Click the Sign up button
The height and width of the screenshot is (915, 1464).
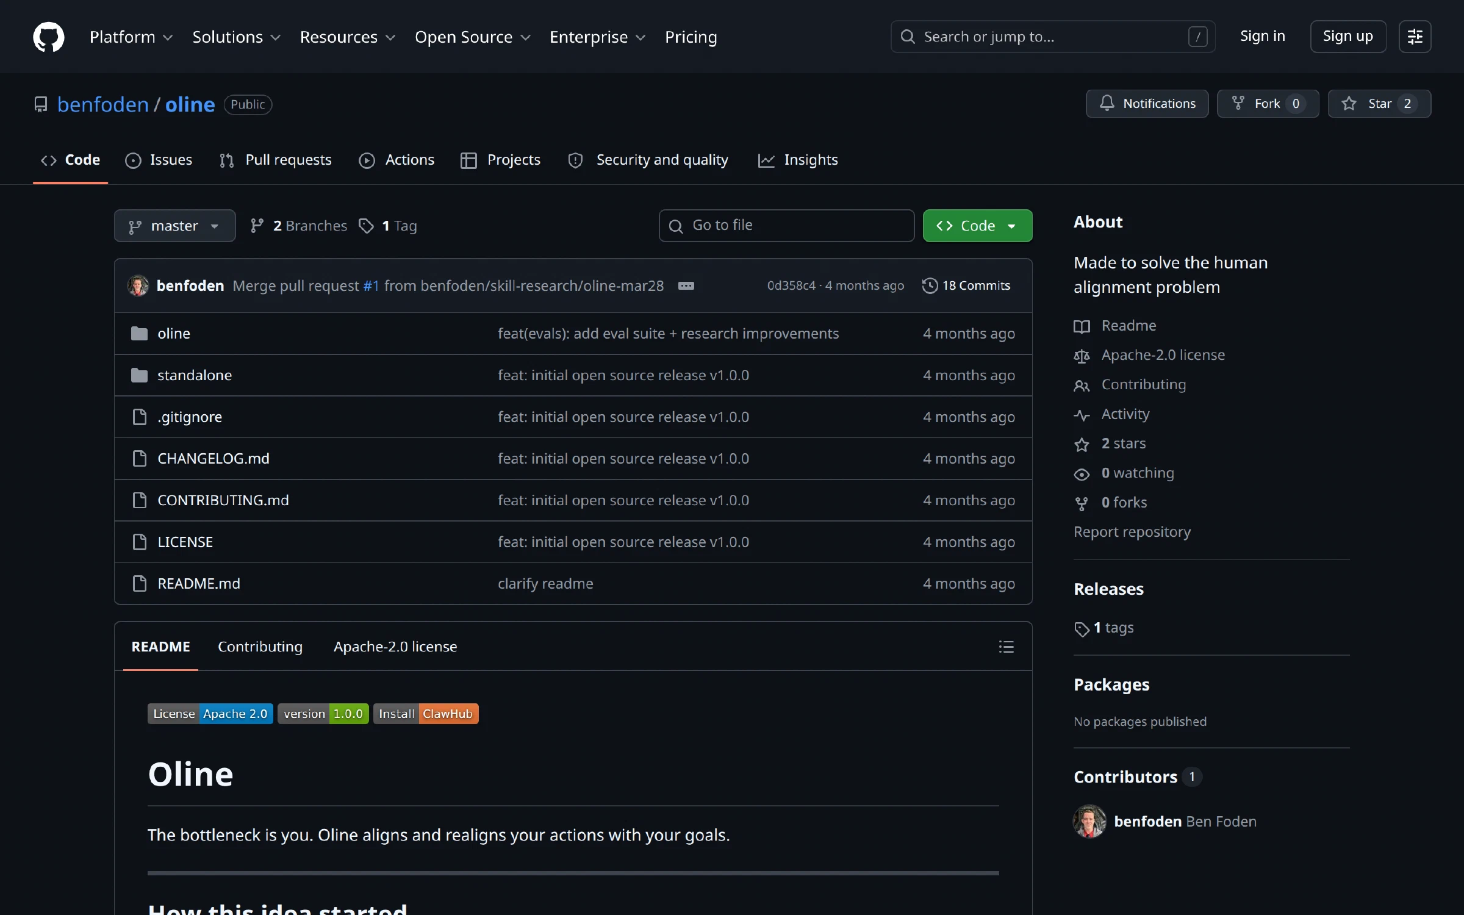click(1348, 37)
